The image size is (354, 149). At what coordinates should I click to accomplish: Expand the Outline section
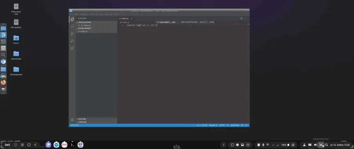[96, 119]
